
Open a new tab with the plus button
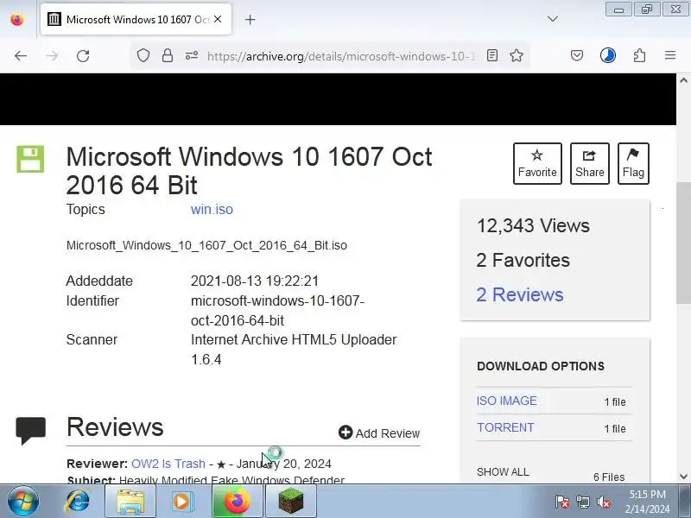(x=250, y=19)
